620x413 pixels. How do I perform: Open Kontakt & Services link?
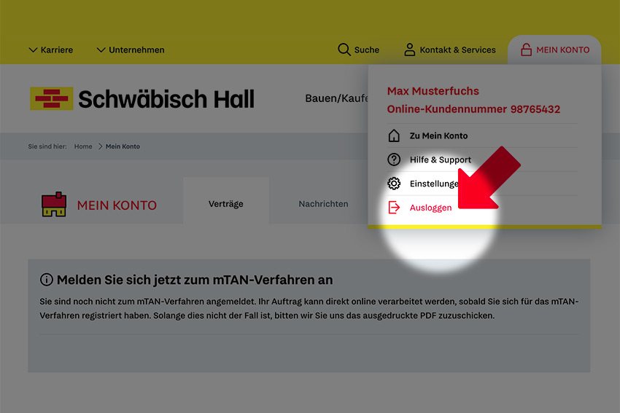tap(457, 50)
